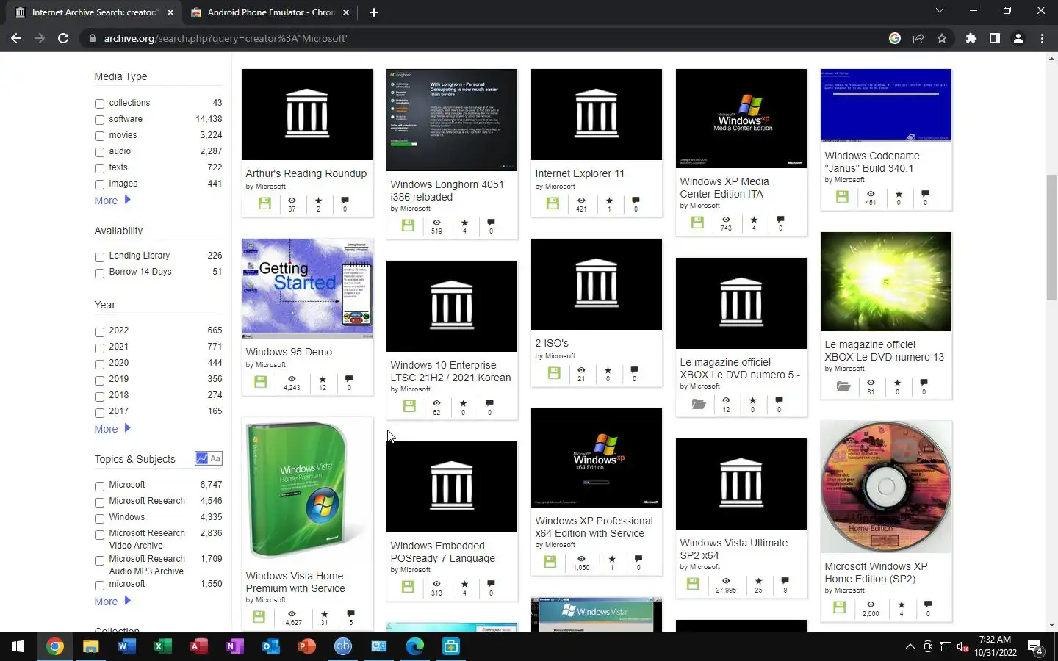
Task: Click the share page icon in address bar
Action: pos(918,38)
